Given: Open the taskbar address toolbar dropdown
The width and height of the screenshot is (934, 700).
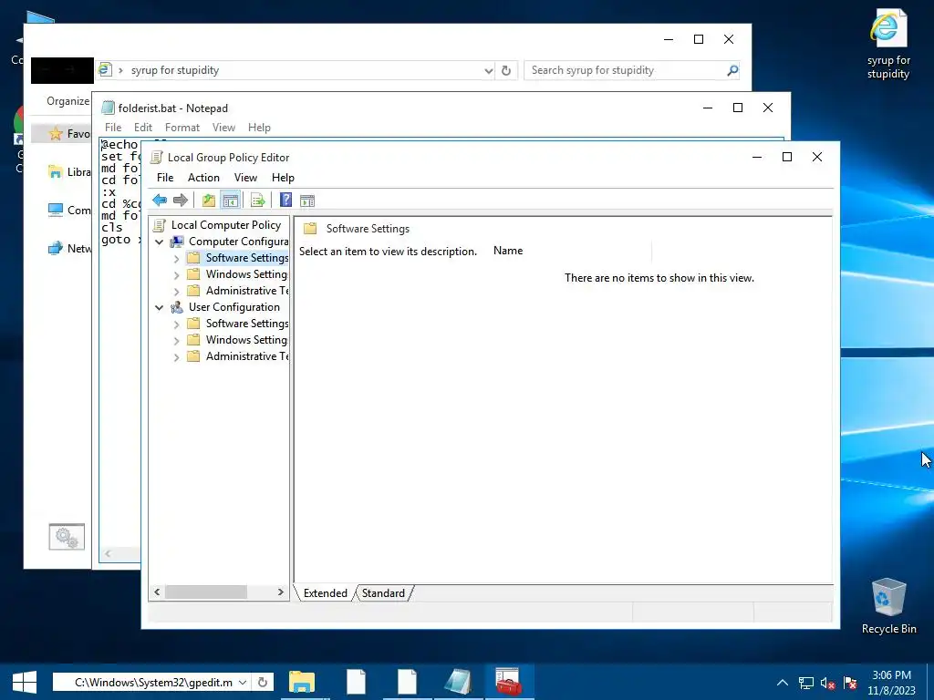Looking at the screenshot, I should coord(243,682).
